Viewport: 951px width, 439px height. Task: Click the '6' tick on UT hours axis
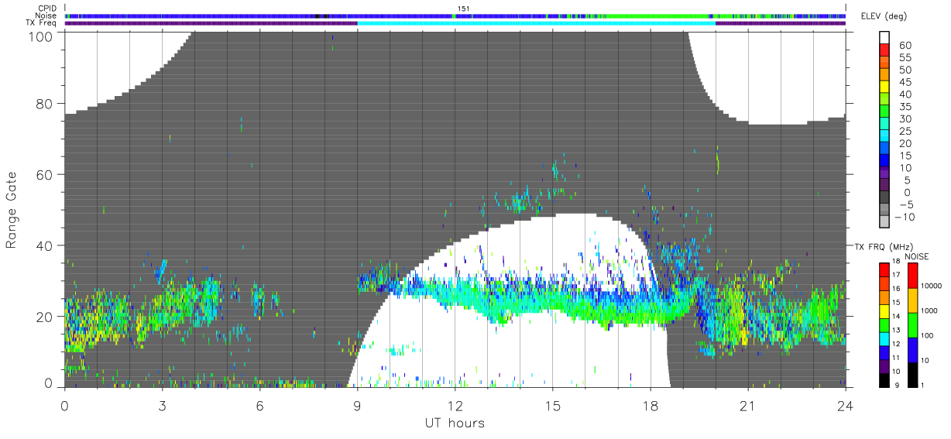(x=259, y=405)
